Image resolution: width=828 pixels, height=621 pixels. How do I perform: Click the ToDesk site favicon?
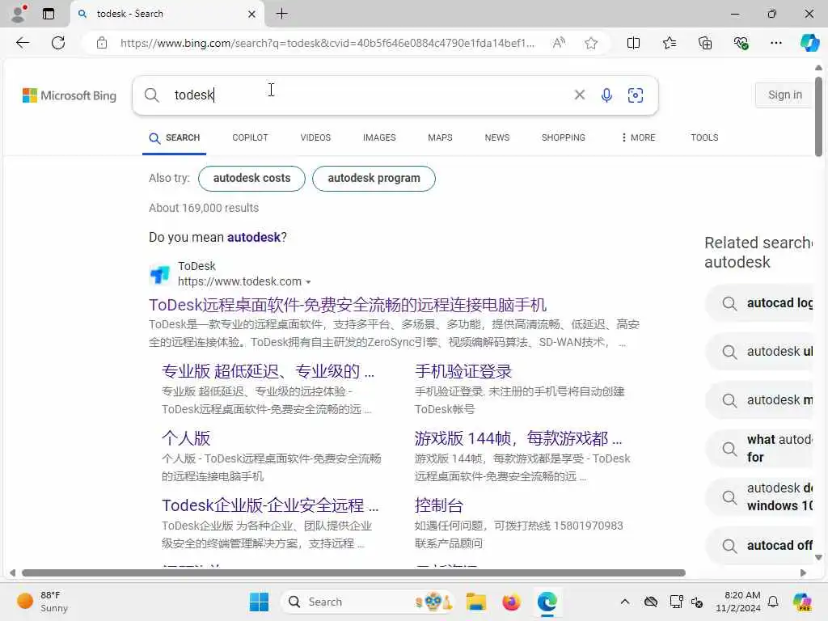coord(159,274)
